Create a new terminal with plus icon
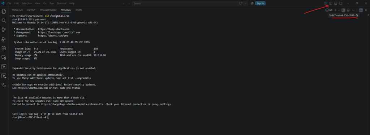370x135 pixels. click(x=336, y=10)
